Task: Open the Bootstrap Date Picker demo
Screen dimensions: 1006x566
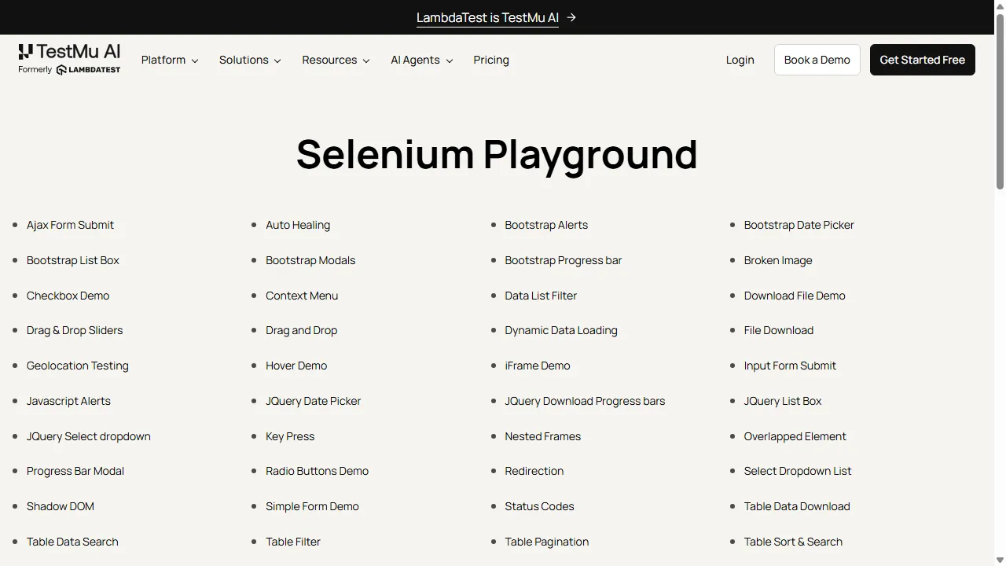Action: coord(799,225)
